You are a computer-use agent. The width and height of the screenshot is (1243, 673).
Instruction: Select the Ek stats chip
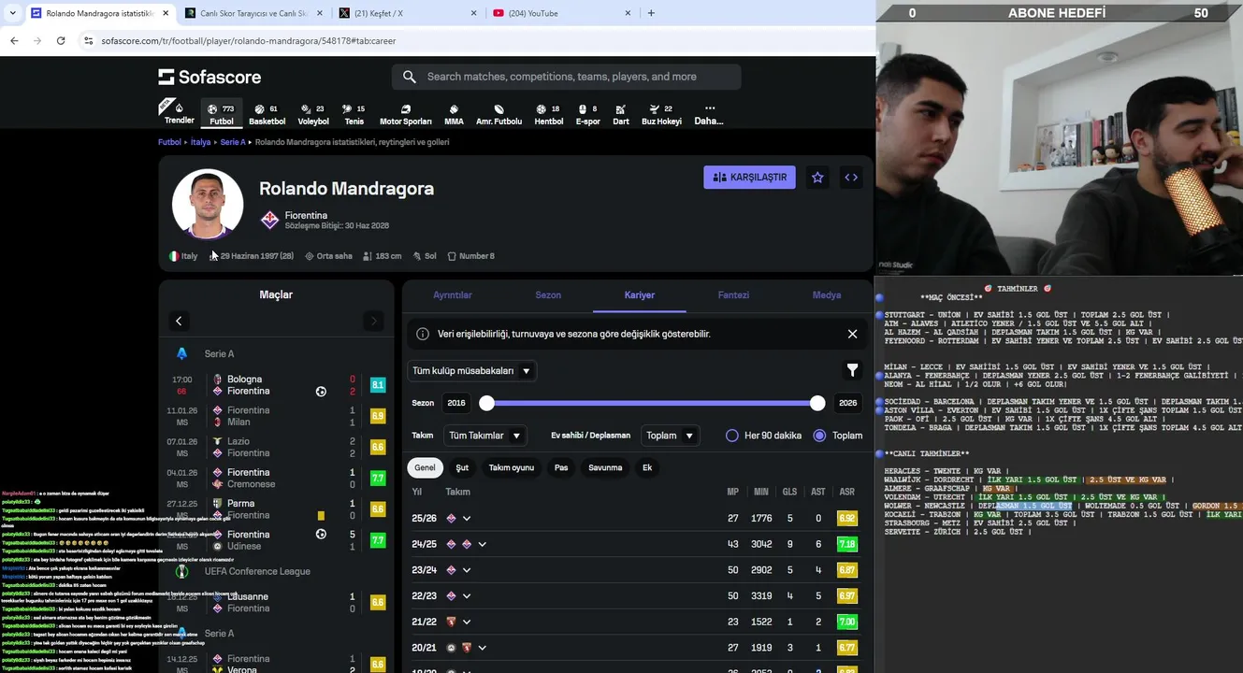click(647, 467)
